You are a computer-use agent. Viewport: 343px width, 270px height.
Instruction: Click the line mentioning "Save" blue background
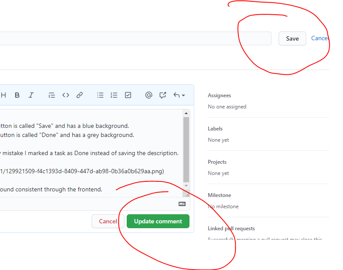pos(64,126)
